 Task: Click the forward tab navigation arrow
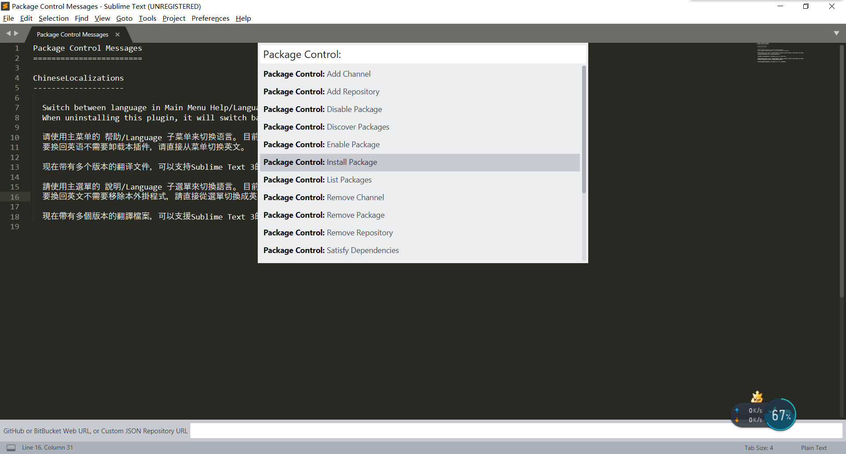(16, 33)
